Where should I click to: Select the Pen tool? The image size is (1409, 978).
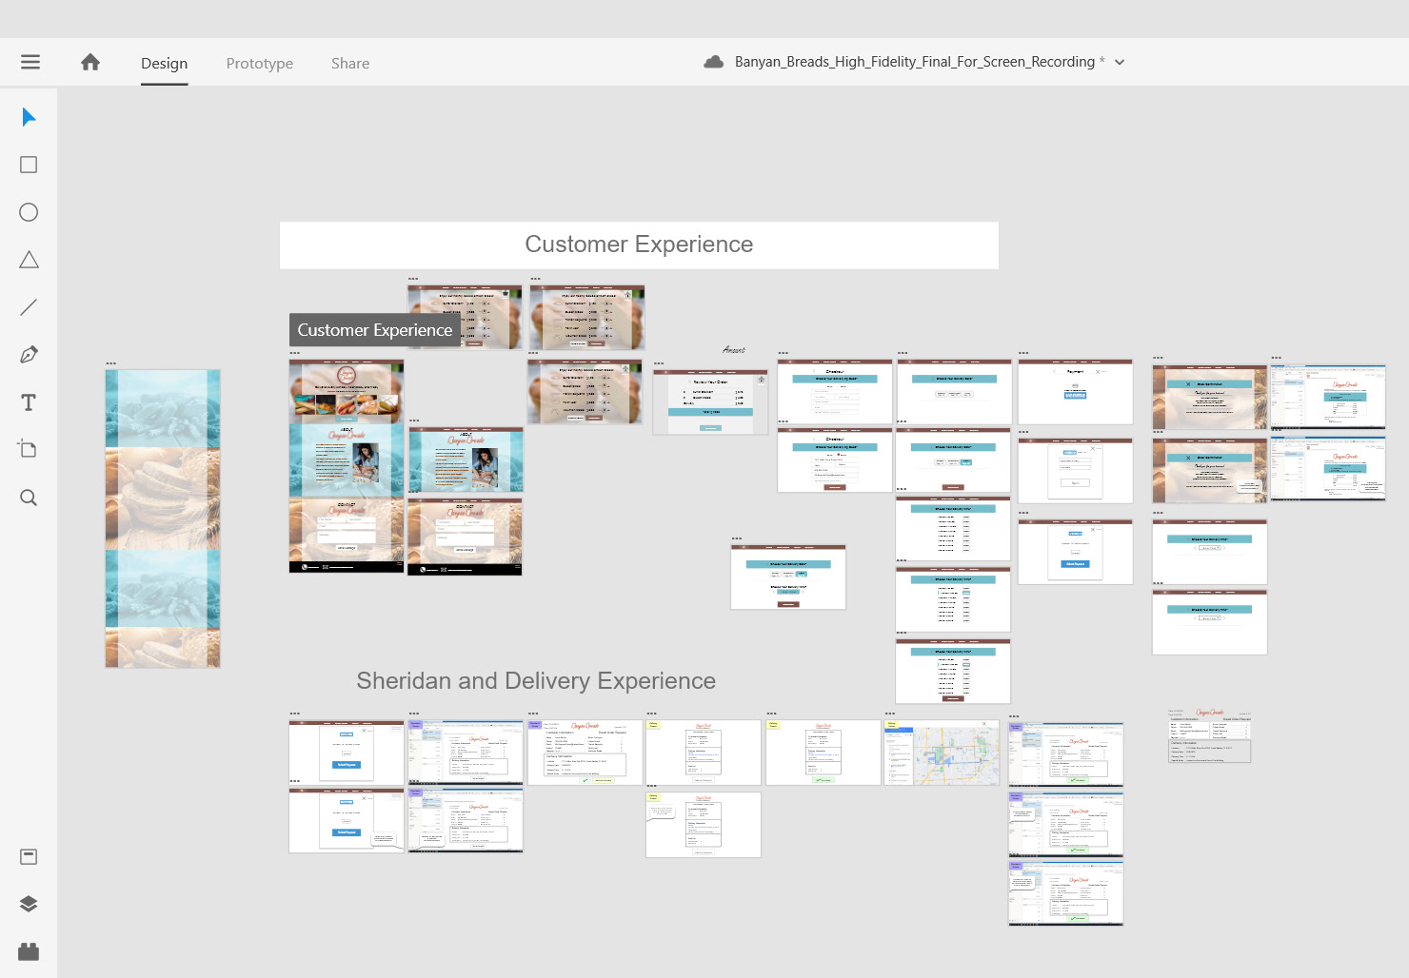29,355
